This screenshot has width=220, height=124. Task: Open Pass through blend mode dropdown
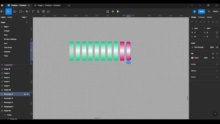click(199, 48)
